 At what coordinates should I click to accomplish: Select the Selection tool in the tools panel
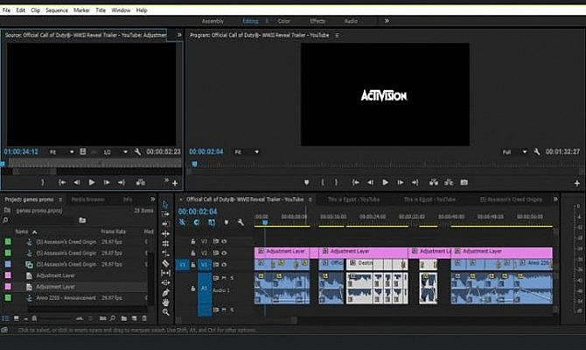pos(165,204)
